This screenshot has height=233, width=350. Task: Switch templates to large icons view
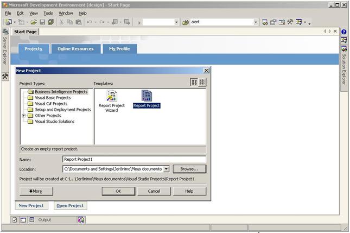(194, 82)
